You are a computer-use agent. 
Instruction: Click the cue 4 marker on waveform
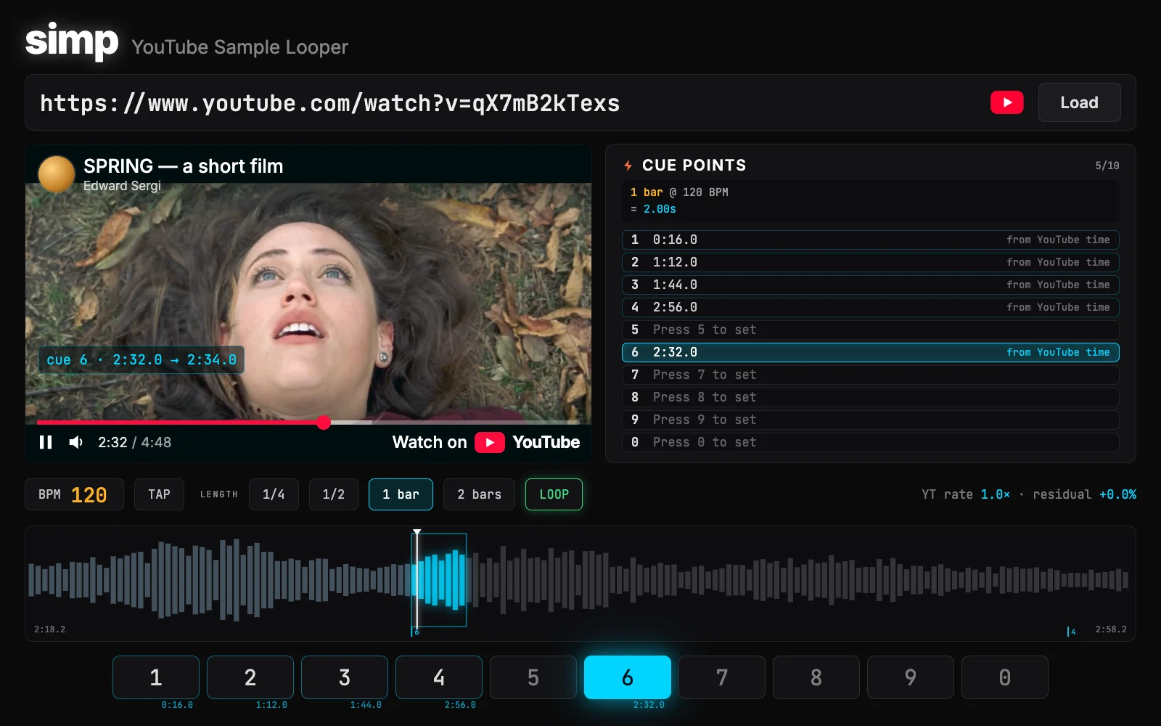coord(1071,631)
